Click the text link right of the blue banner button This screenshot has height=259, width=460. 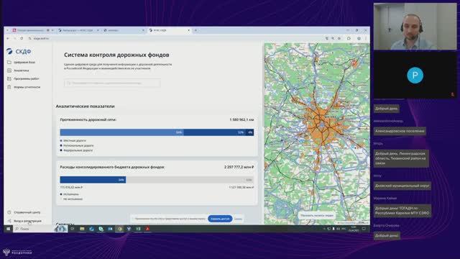click(238, 219)
